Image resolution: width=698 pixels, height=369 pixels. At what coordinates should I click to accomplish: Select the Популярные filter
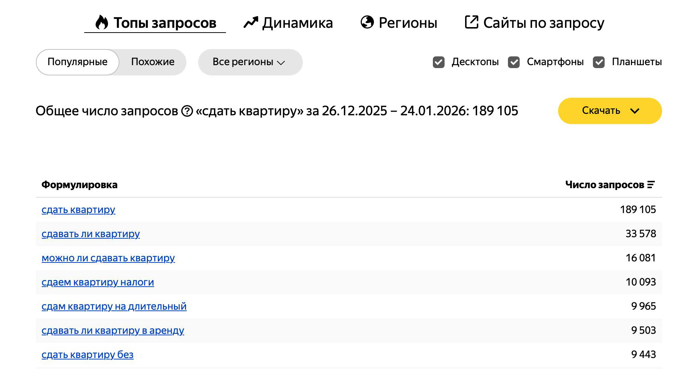click(78, 62)
